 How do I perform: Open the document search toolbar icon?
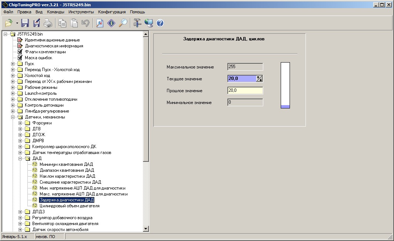click(100, 23)
